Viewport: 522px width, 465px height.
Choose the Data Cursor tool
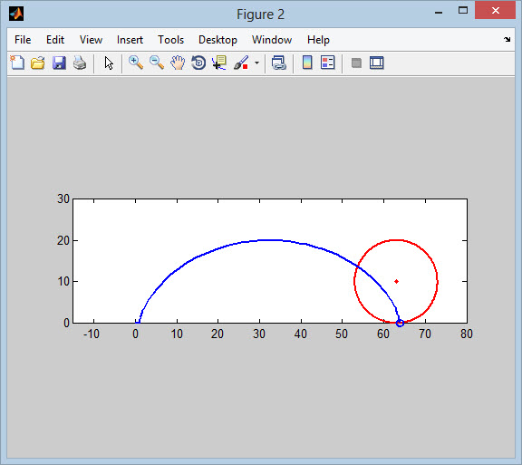[219, 63]
